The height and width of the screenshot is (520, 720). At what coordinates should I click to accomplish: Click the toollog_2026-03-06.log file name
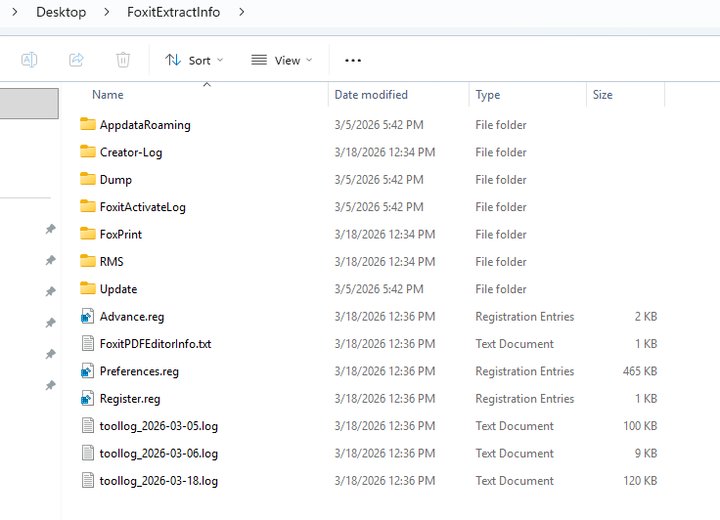158,454
